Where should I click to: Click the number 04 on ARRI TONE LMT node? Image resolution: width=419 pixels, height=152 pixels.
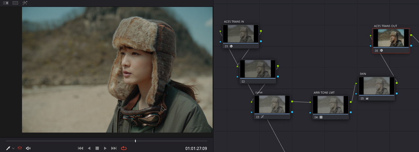(316, 117)
